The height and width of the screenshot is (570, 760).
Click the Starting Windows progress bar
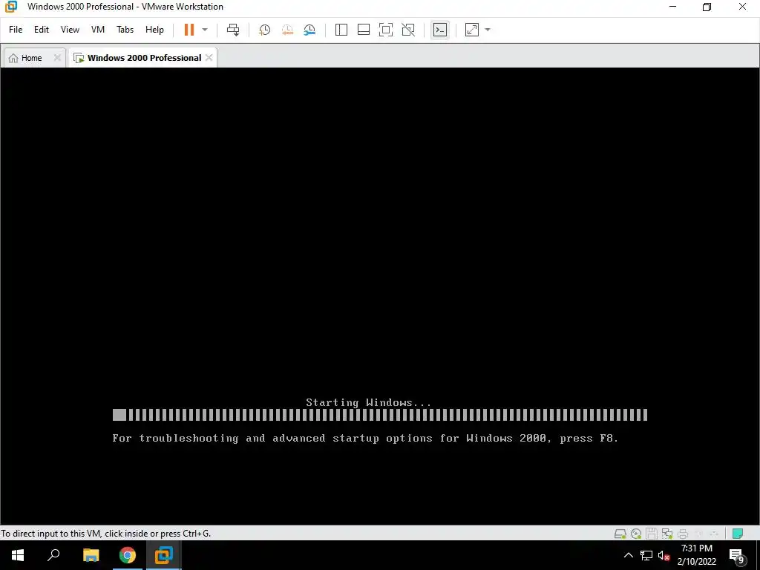[380, 415]
